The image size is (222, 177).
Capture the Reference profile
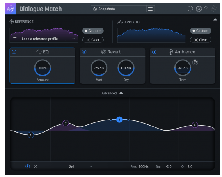click(x=93, y=31)
